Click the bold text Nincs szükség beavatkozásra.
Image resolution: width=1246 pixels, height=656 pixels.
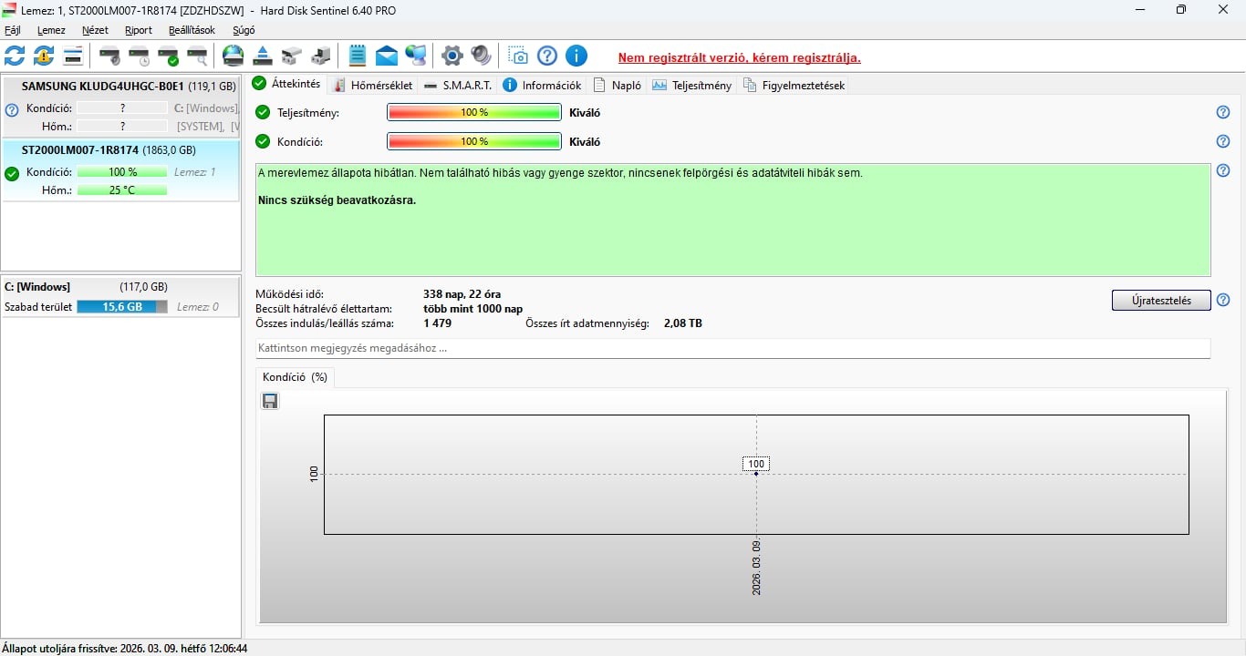coord(337,200)
